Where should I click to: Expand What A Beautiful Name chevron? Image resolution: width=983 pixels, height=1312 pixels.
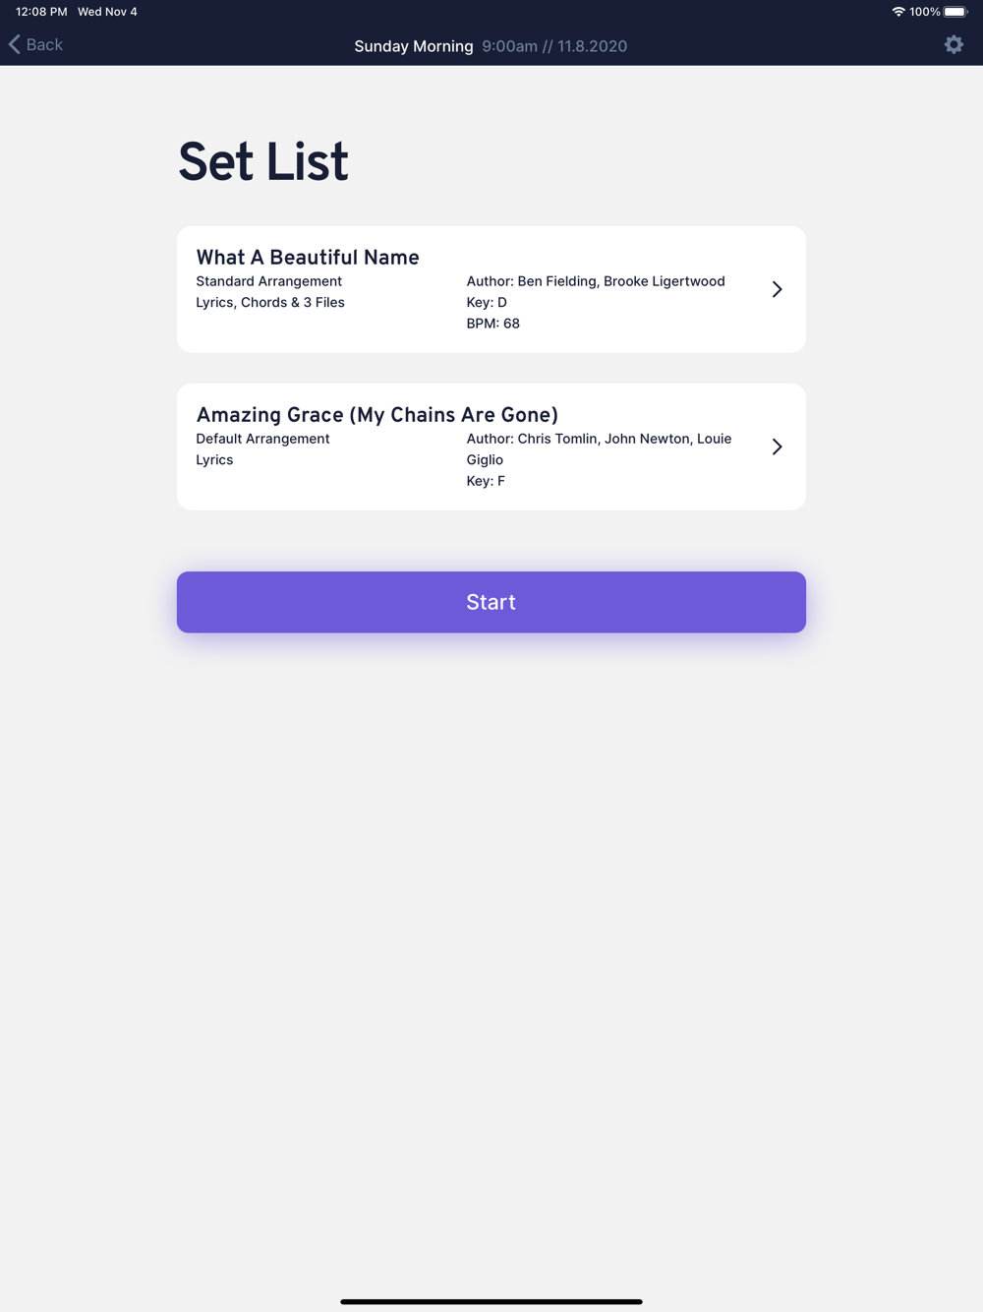(777, 289)
